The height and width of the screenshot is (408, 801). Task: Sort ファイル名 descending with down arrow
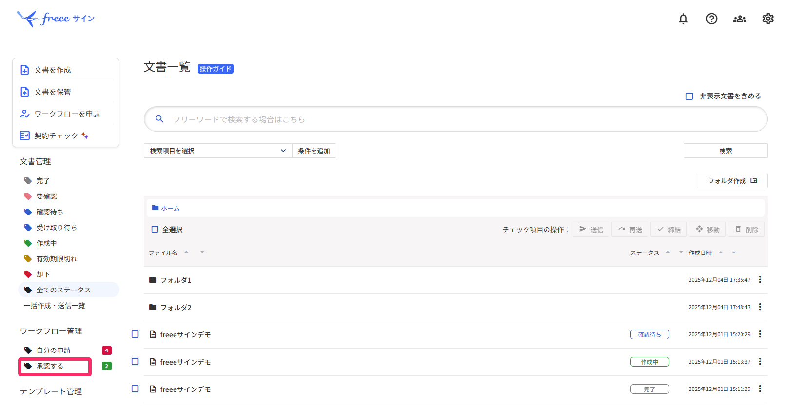pyautogui.click(x=202, y=252)
